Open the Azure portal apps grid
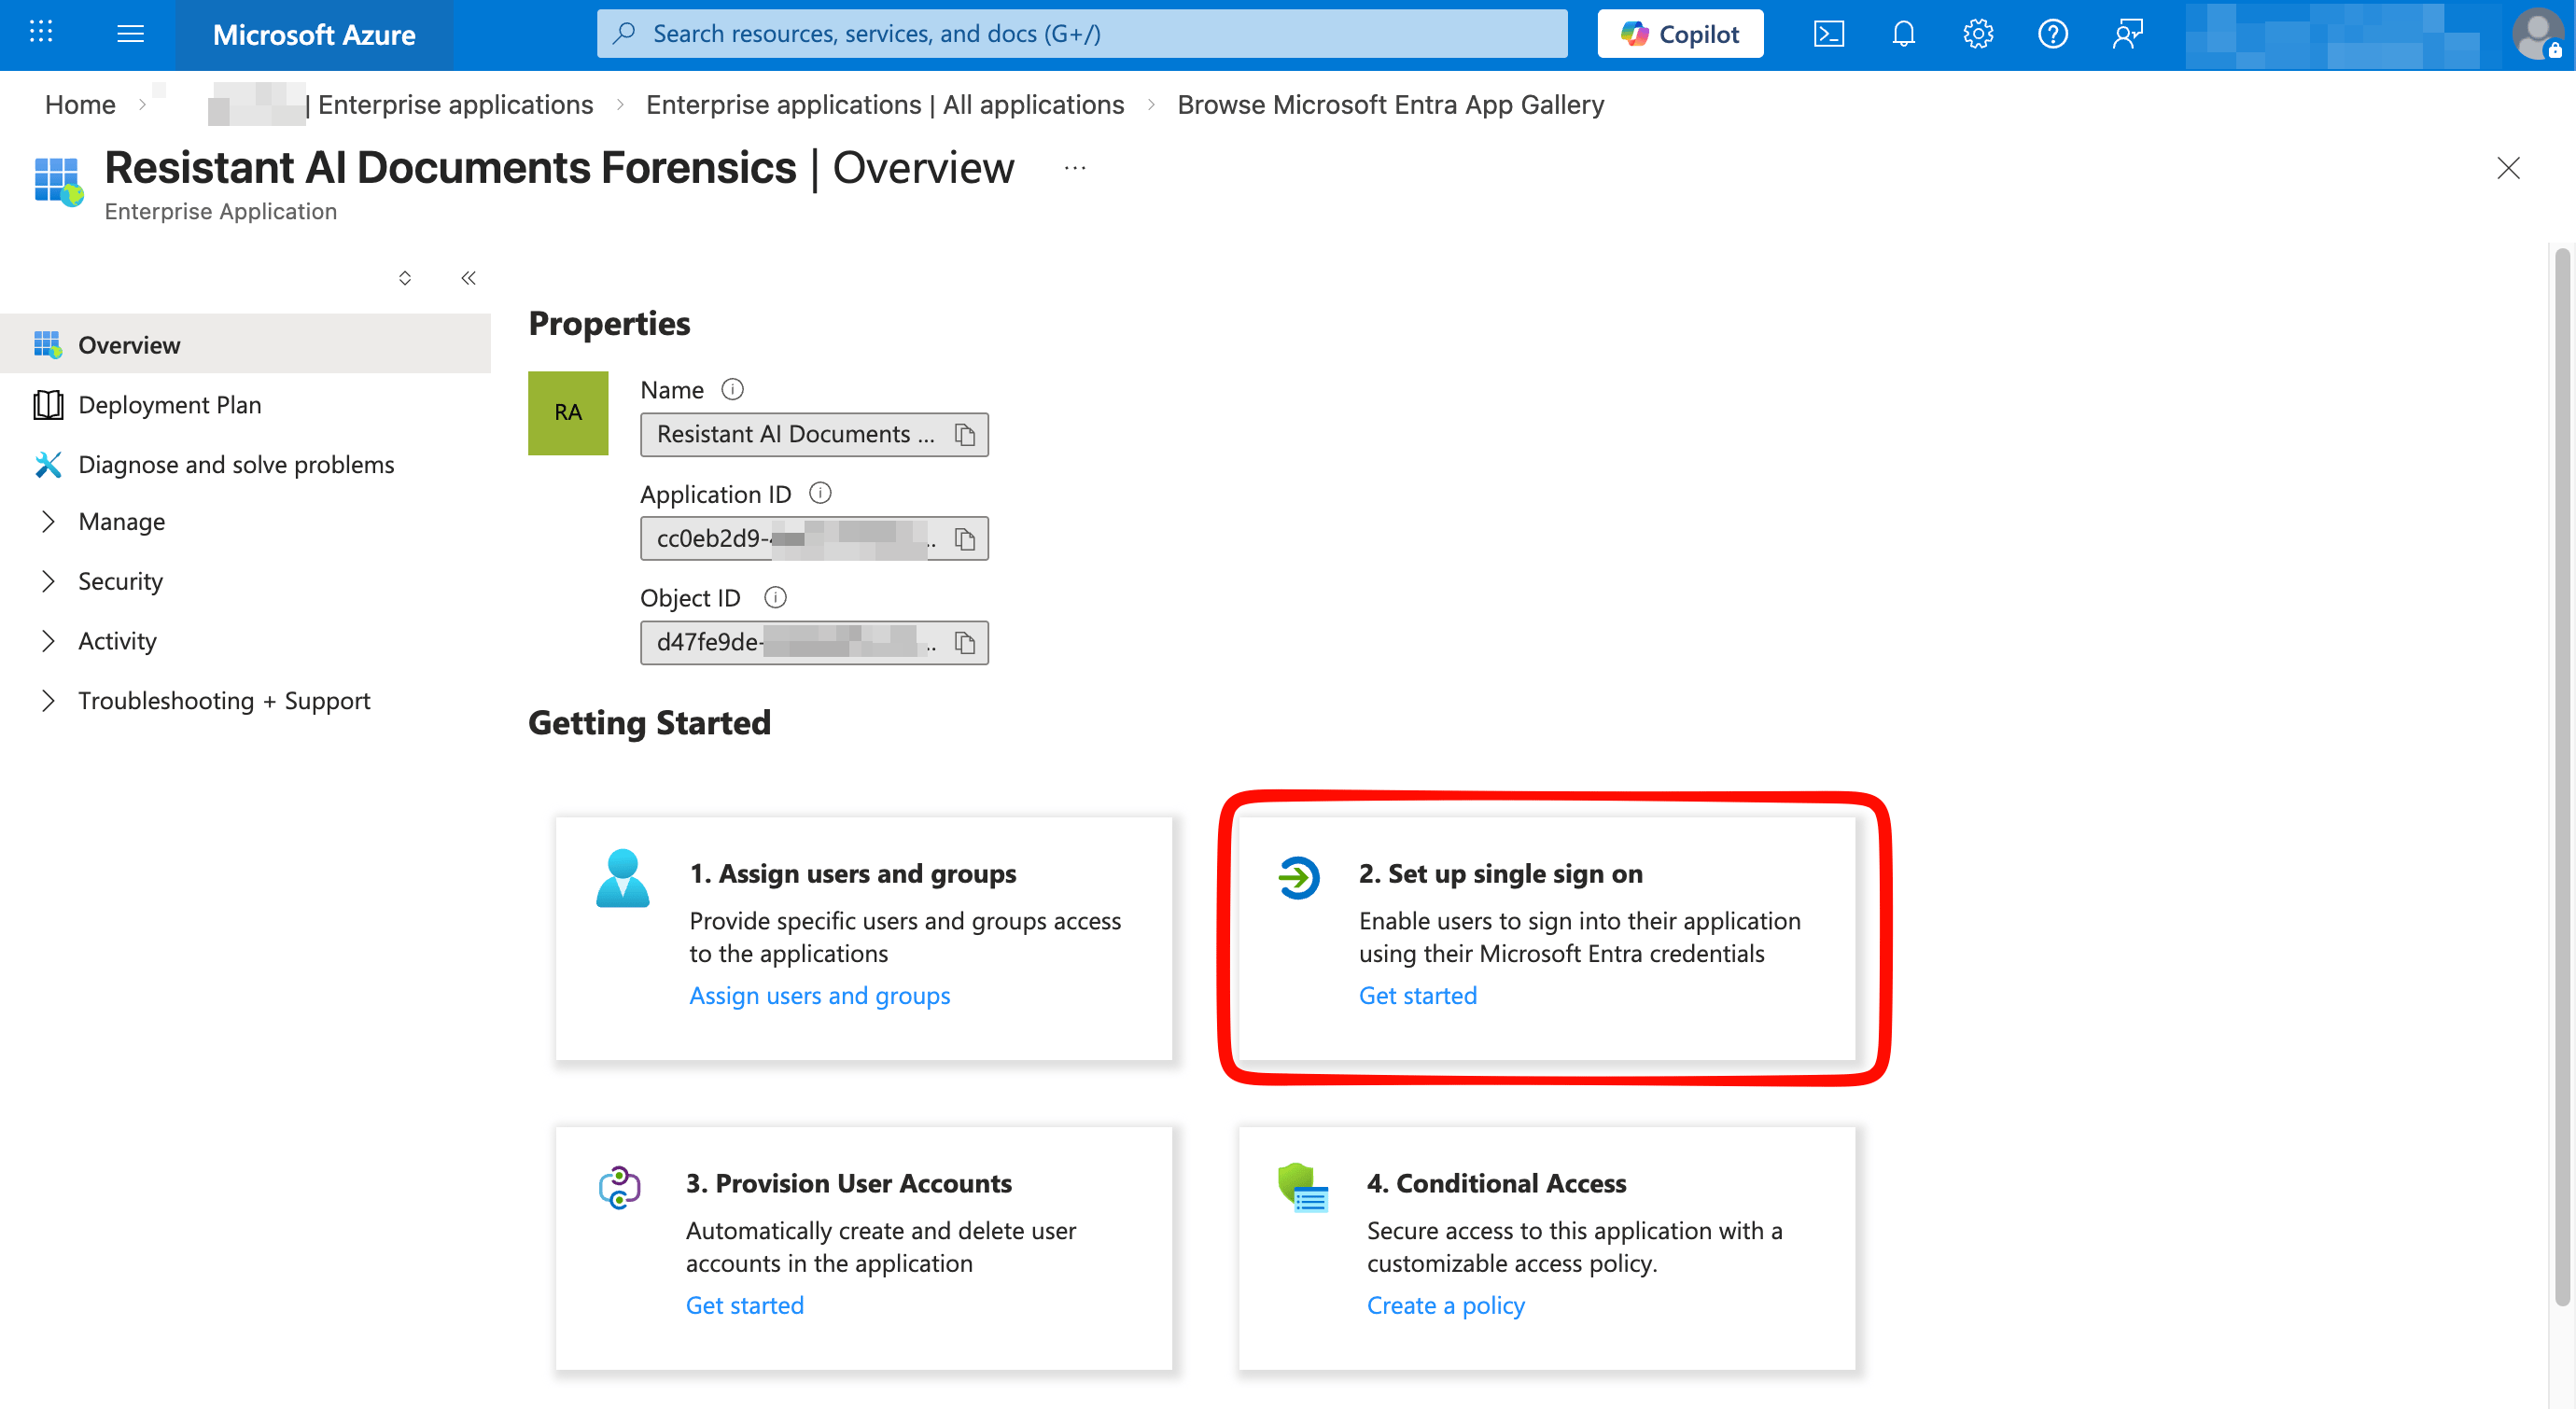The width and height of the screenshot is (2576, 1409). pos(41,34)
